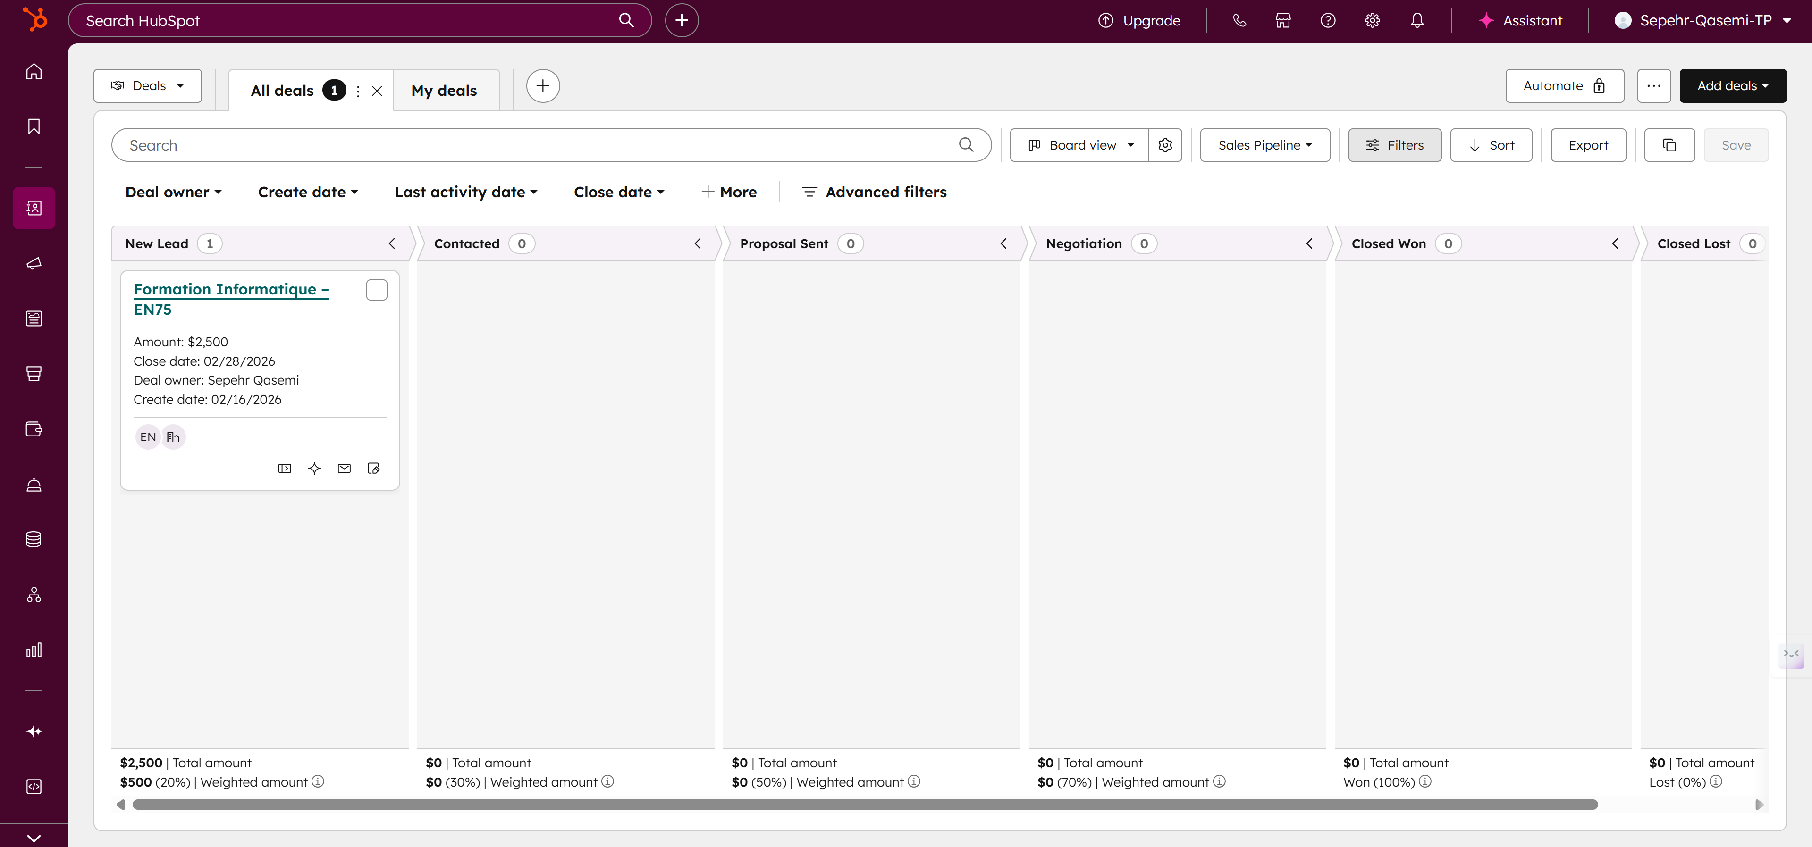Open the deal preview panel icon on the card
Viewport: 1812px width, 847px height.
point(284,468)
